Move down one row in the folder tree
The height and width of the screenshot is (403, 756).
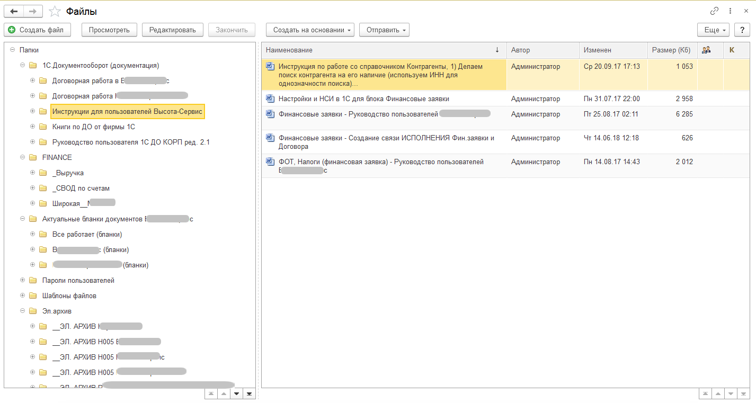[x=236, y=393]
